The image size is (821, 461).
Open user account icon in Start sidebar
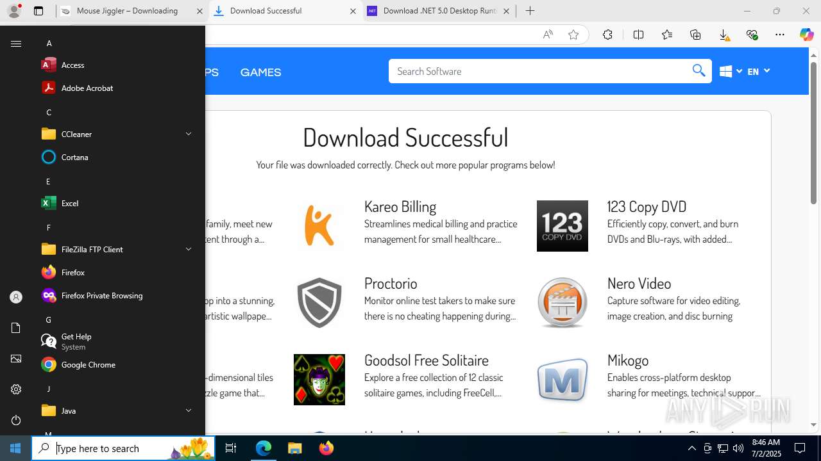[16, 297]
